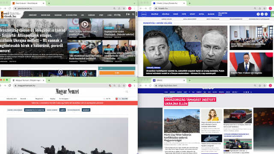Open a new tab in the ORIGO window
Viewport: 274px width, 154px height.
[190, 80]
